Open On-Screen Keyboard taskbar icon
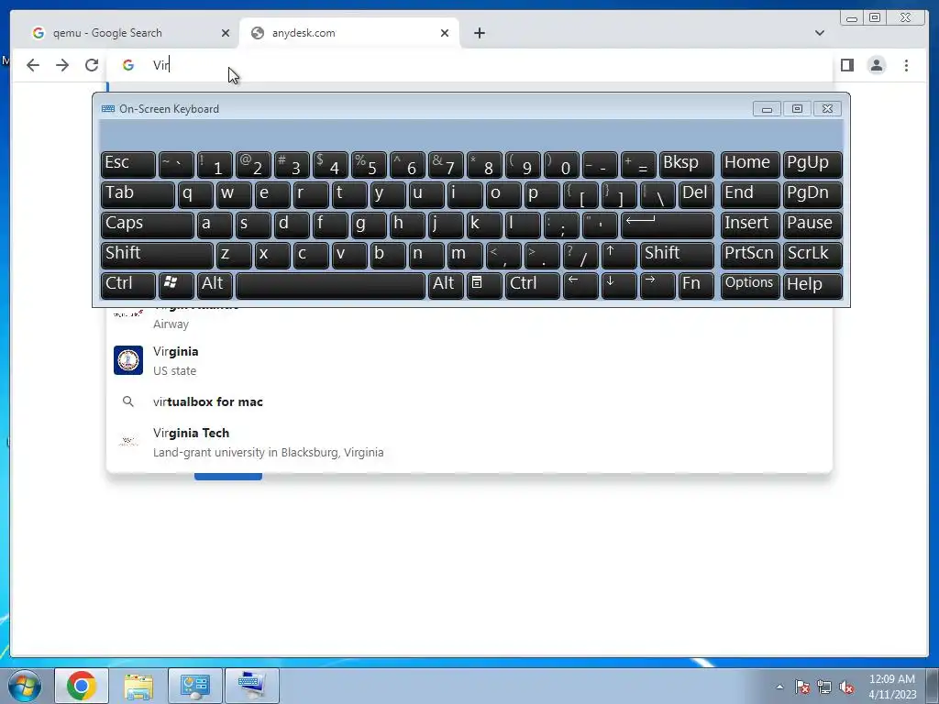This screenshot has height=704, width=939. pos(251,686)
